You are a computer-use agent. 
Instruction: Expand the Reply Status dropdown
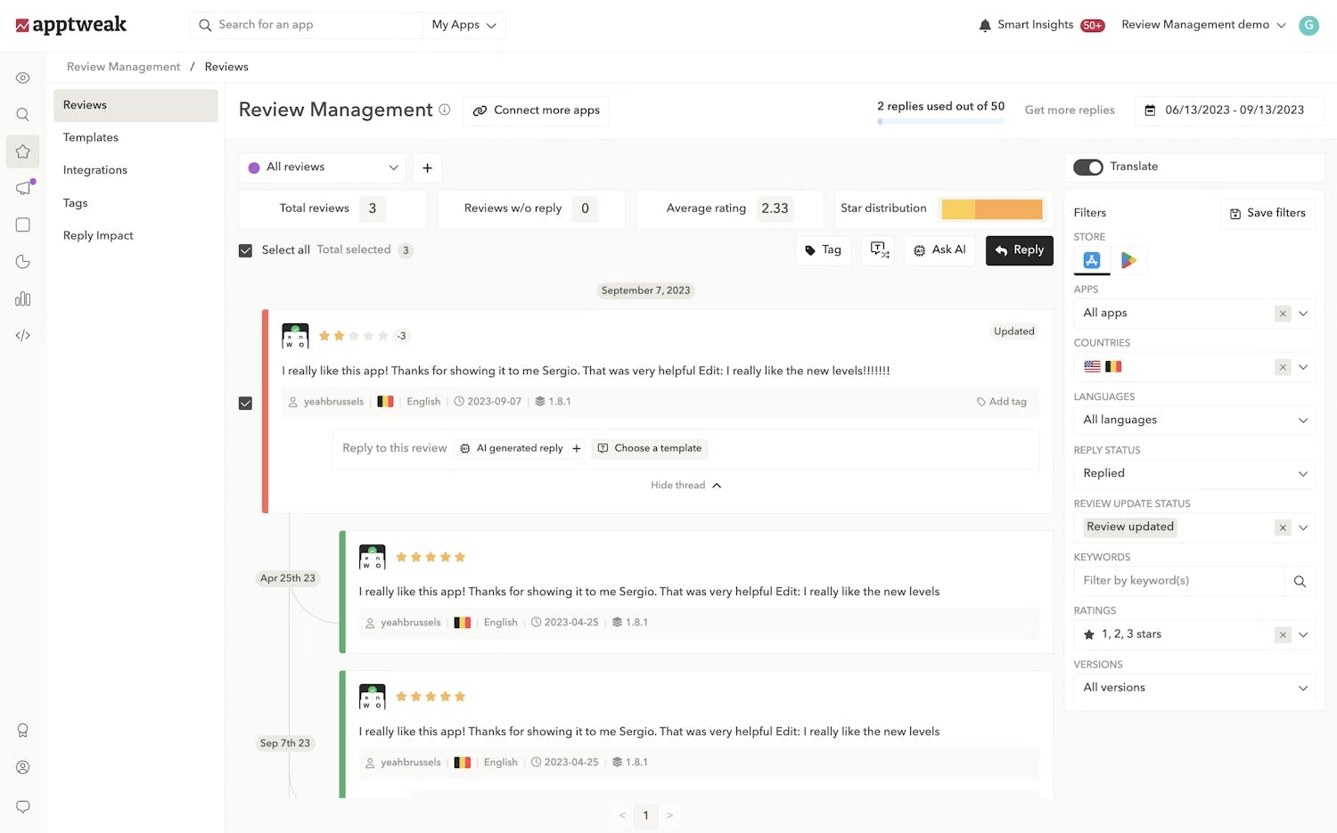pyautogui.click(x=1193, y=473)
